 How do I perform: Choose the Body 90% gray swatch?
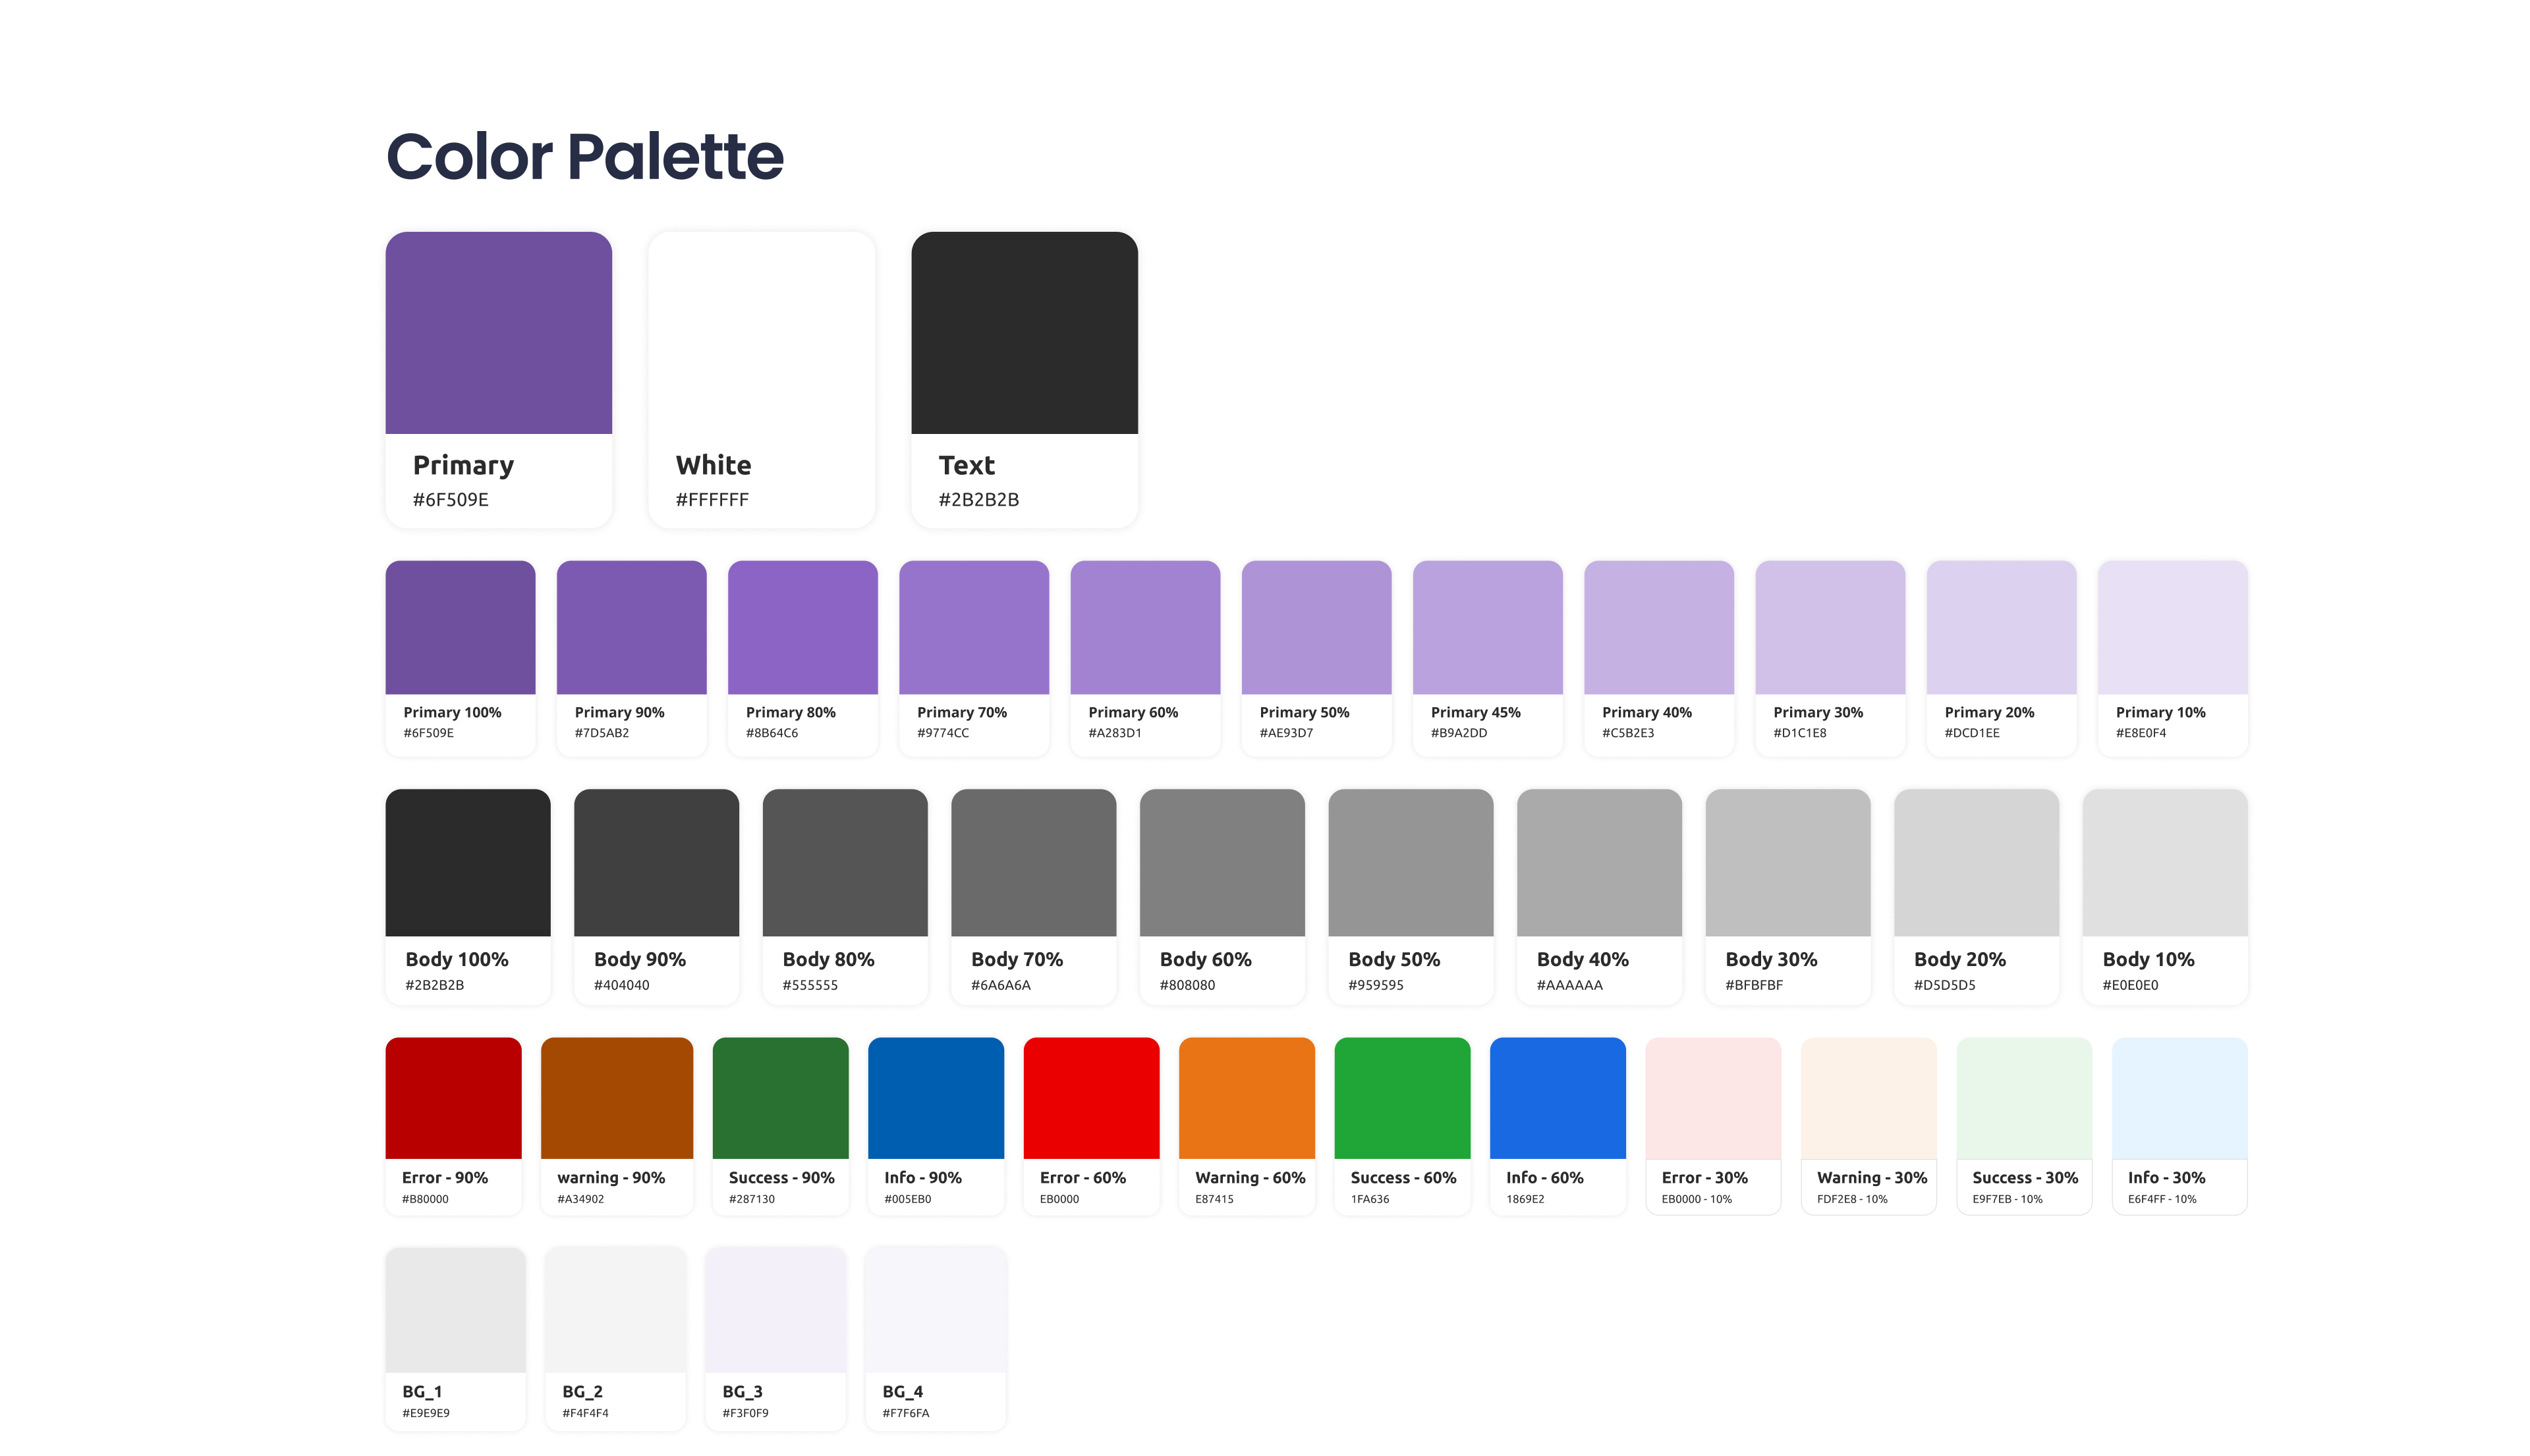coord(656,862)
